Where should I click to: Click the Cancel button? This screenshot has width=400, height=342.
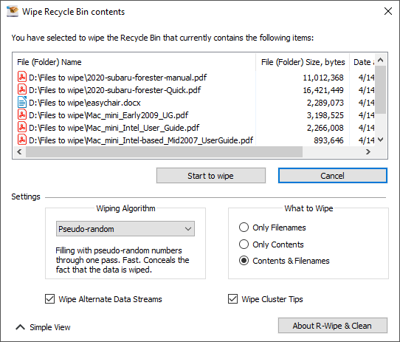tap(332, 176)
